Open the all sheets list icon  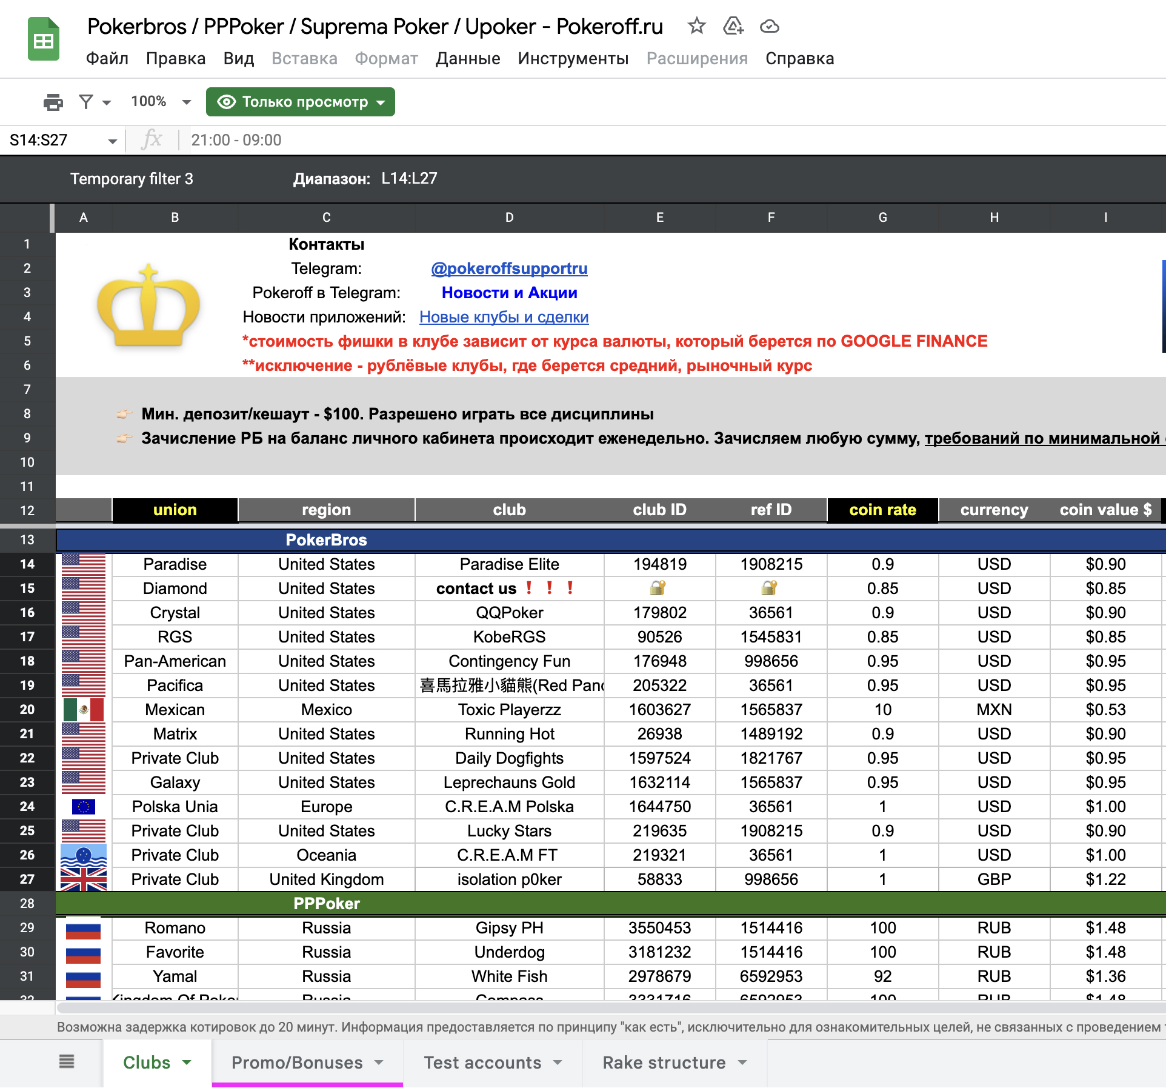(x=67, y=1061)
